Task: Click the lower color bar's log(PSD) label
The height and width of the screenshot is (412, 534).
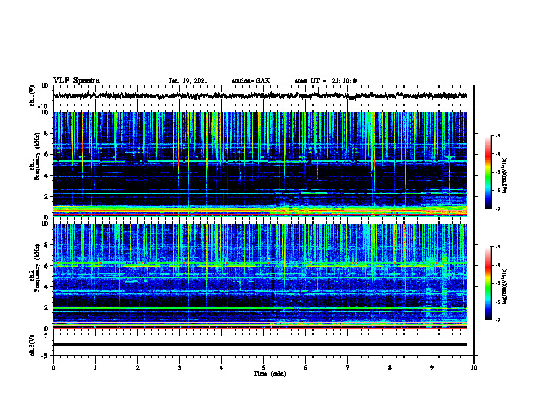Action: coord(505,286)
